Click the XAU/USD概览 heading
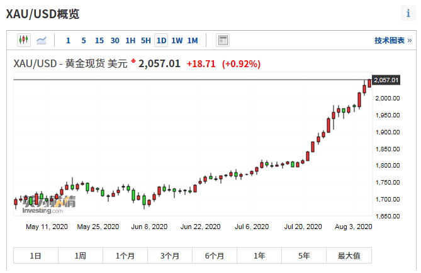The height and width of the screenshot is (273, 421). (42, 14)
